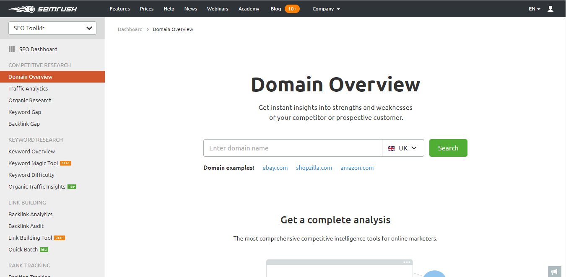Open the SEO Dashboard grid icon
The height and width of the screenshot is (277, 566).
(x=12, y=49)
